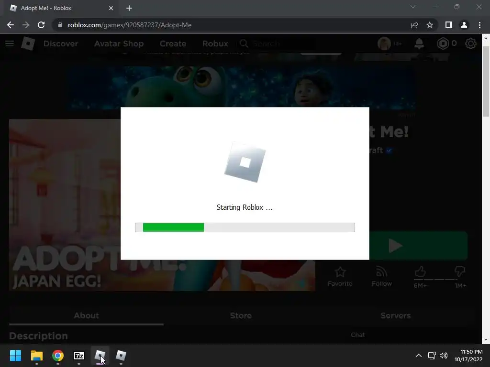The image size is (490, 367).
Task: Click the roblox.com address bar URL
Action: point(129,25)
